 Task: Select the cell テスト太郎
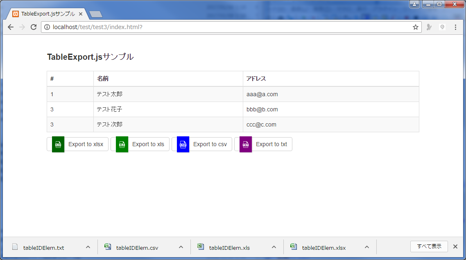click(x=168, y=95)
